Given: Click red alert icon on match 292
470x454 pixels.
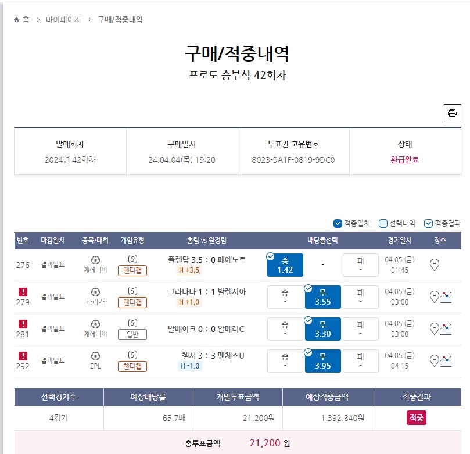Looking at the screenshot, I should point(23,356).
